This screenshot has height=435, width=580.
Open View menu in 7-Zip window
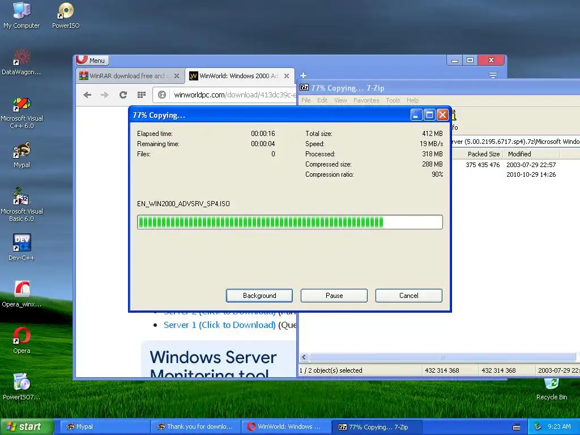340,100
